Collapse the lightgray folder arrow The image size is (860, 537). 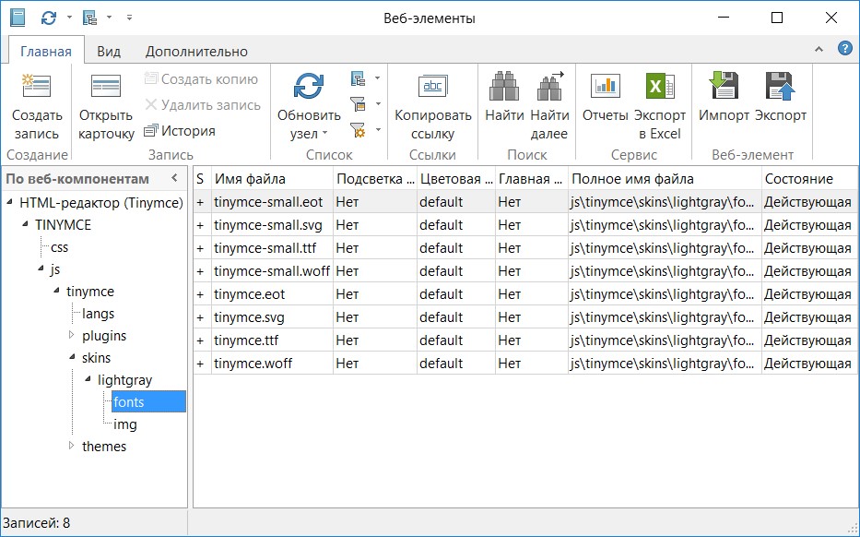tap(88, 379)
